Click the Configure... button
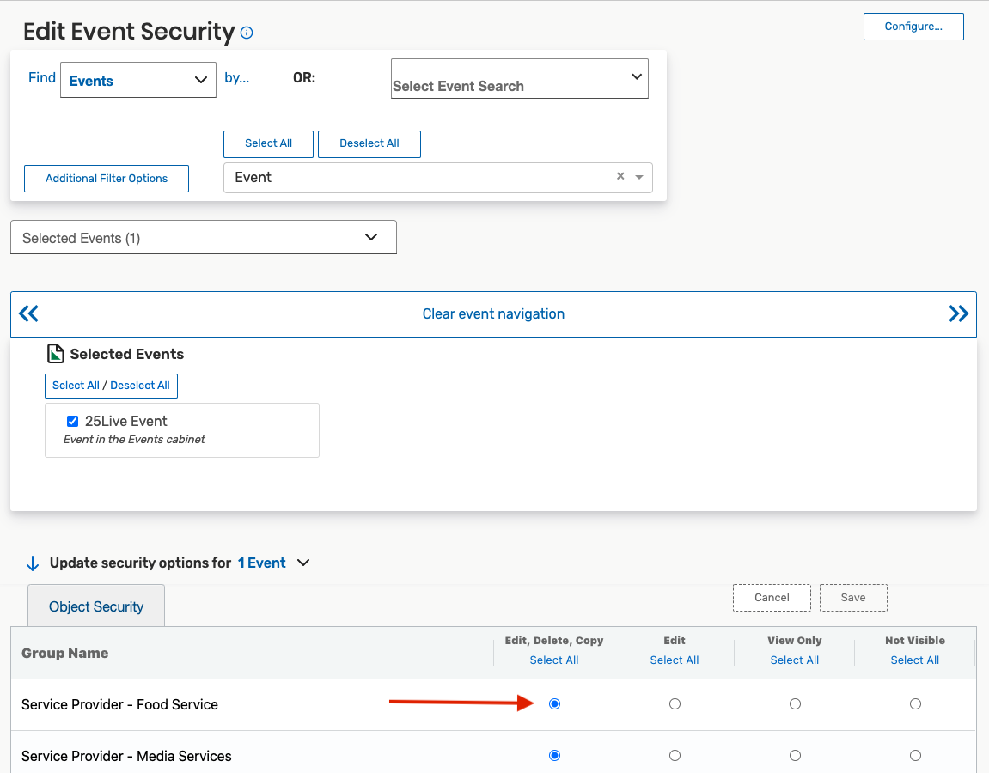Image resolution: width=989 pixels, height=773 pixels. (913, 27)
